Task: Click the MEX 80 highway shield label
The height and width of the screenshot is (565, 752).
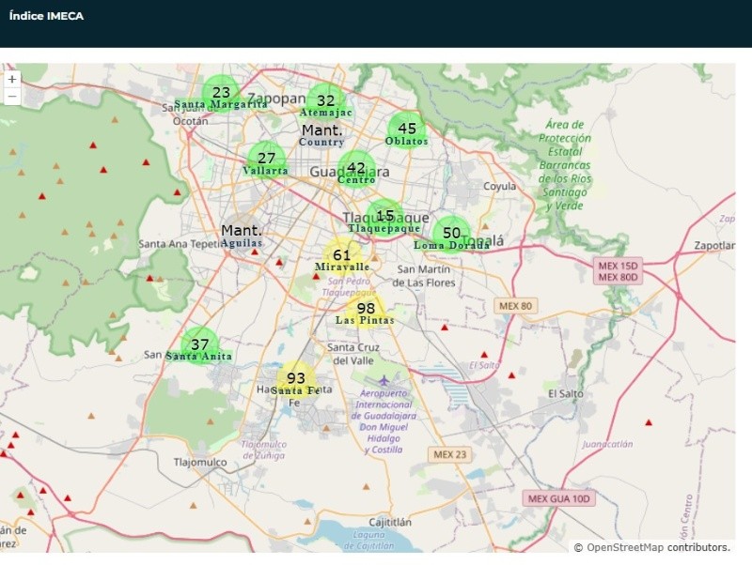Action: click(515, 306)
